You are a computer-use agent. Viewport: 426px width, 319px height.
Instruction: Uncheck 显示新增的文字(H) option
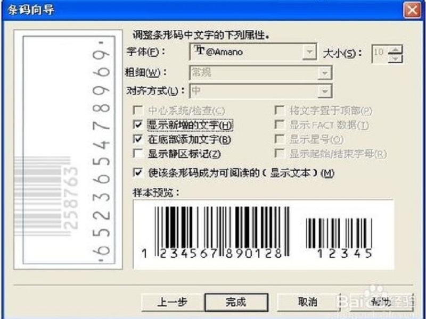(138, 125)
